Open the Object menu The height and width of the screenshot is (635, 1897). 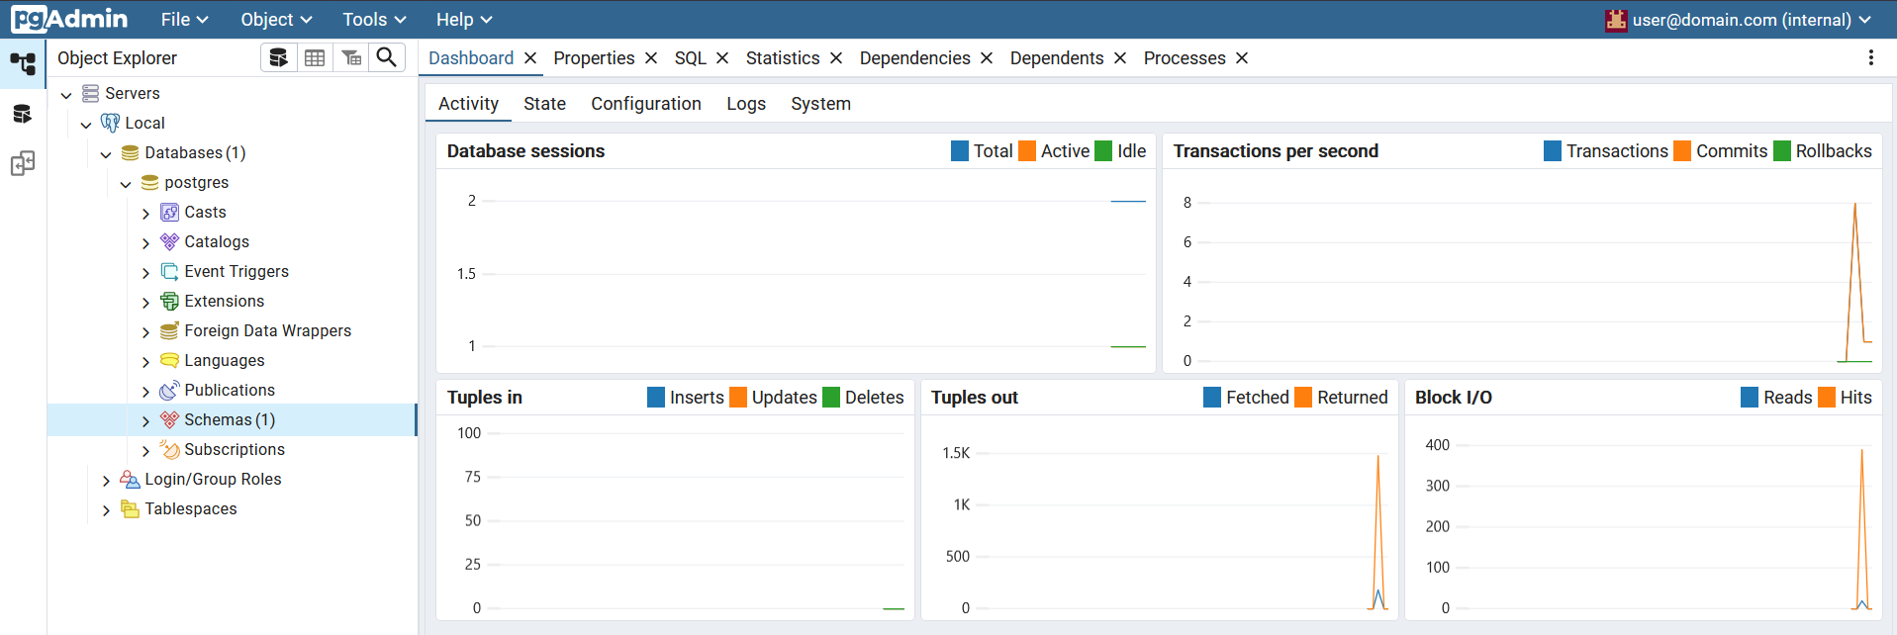[x=276, y=19]
